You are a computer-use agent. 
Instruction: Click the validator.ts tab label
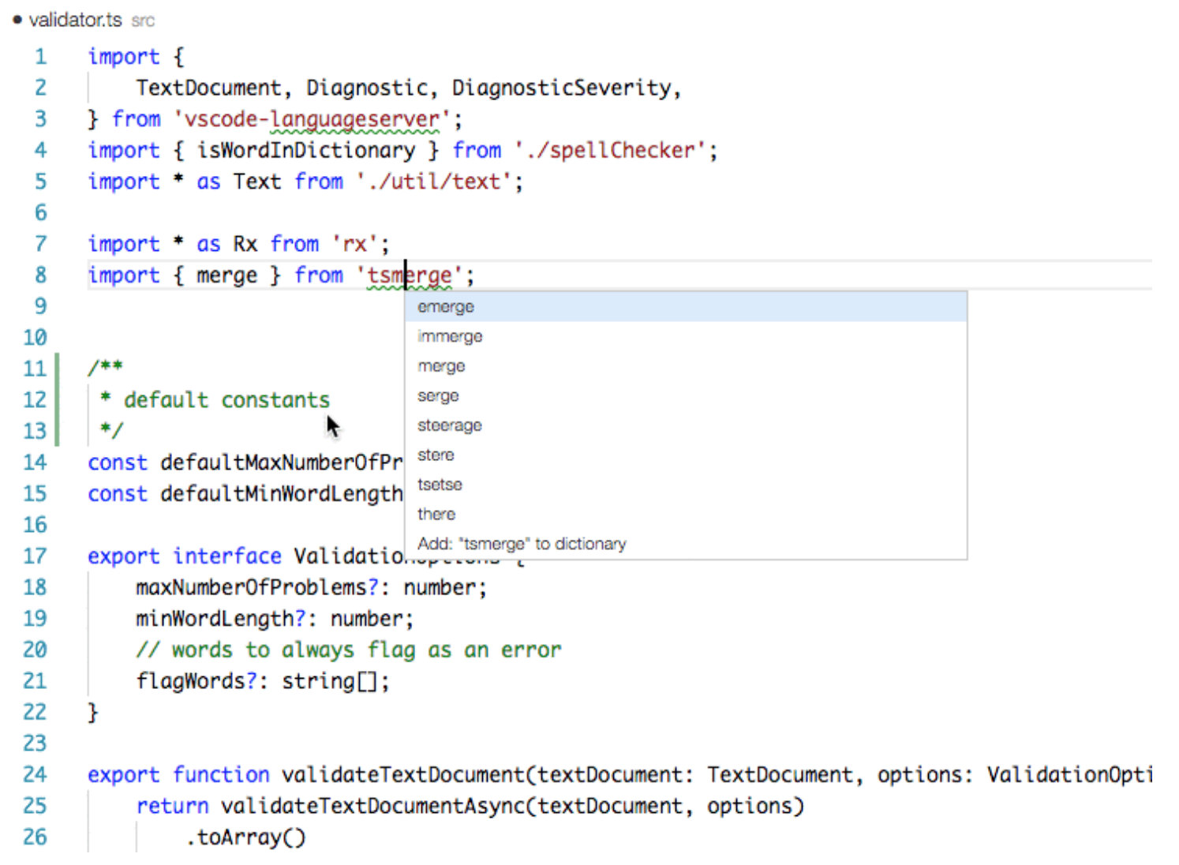tap(75, 21)
